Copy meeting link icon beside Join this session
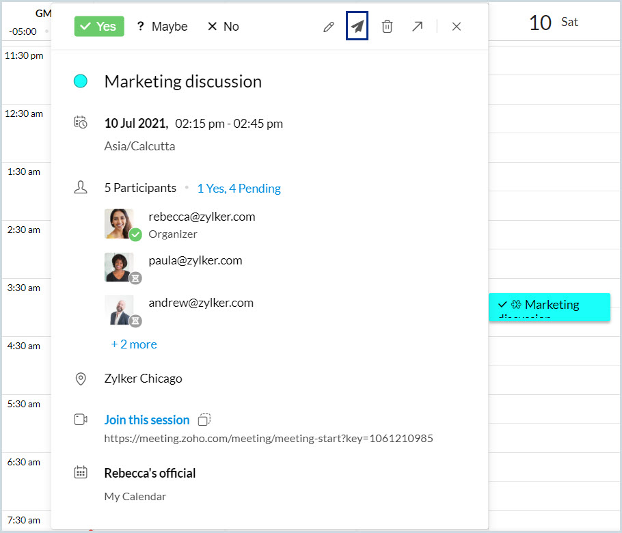The height and width of the screenshot is (533, 622). [204, 420]
